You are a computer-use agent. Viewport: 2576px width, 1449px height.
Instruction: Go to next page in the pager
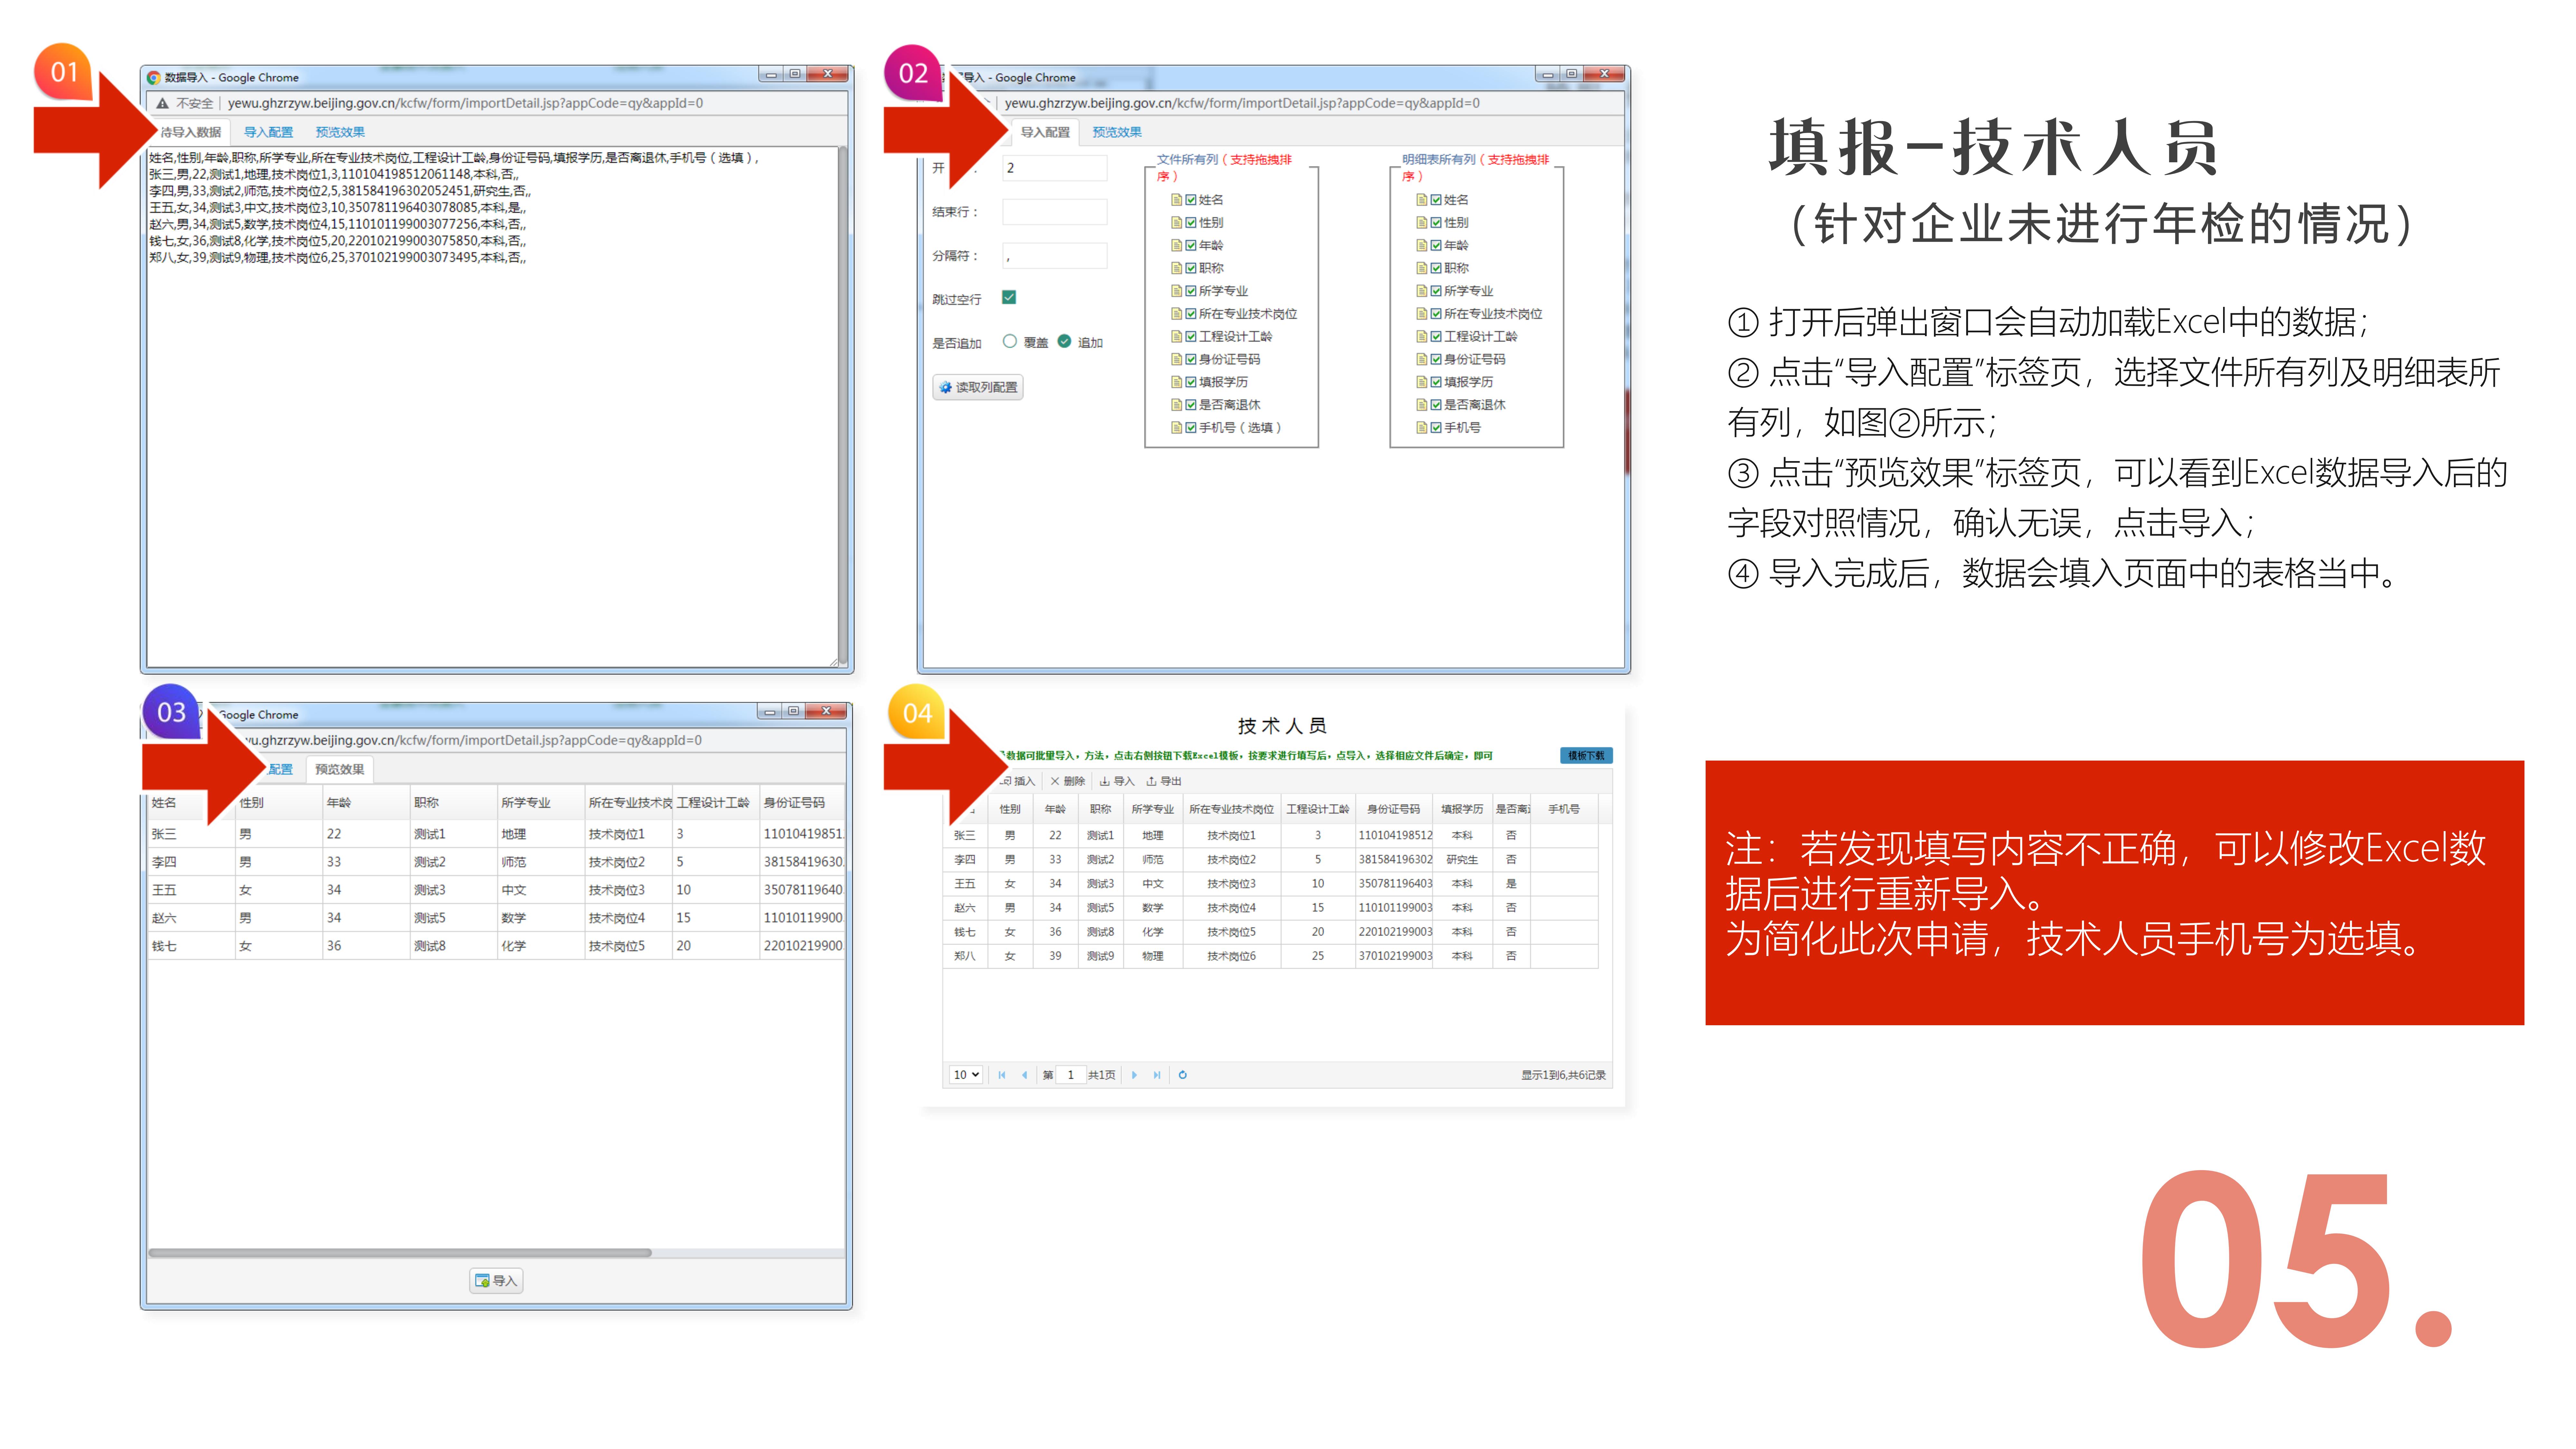coord(1134,1075)
